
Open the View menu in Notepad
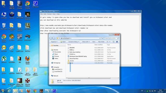click(54, 14)
